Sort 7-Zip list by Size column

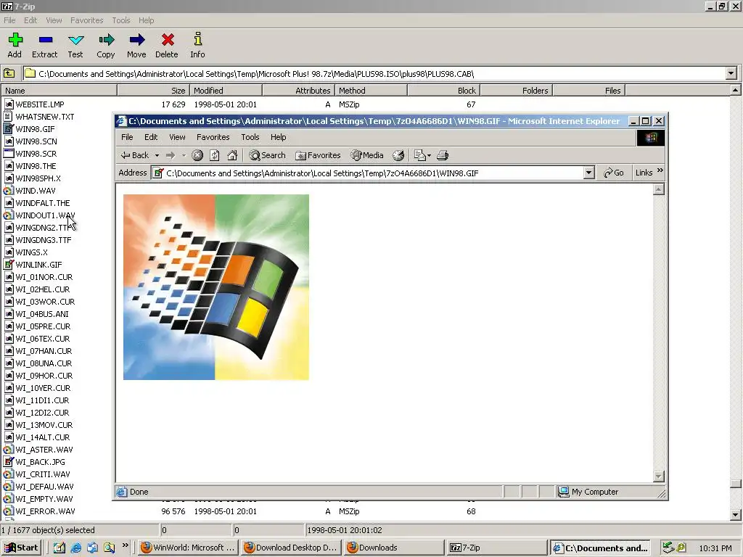pos(154,91)
